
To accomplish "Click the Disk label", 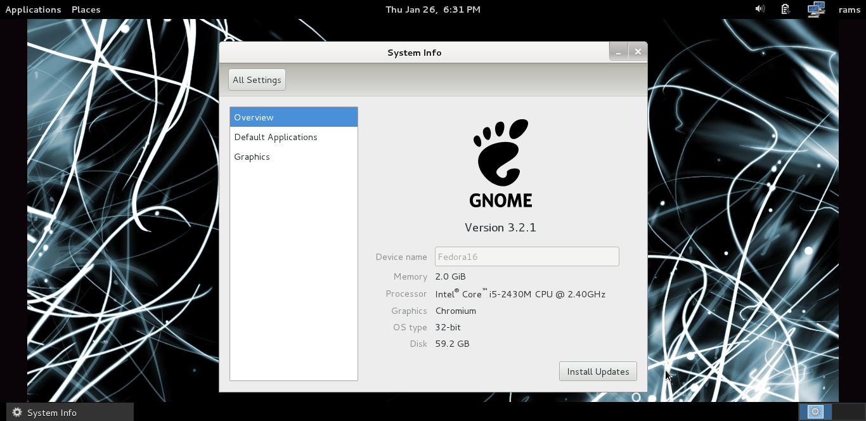I will 418,344.
